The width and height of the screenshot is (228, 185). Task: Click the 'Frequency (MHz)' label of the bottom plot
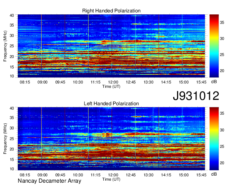tap(5, 139)
